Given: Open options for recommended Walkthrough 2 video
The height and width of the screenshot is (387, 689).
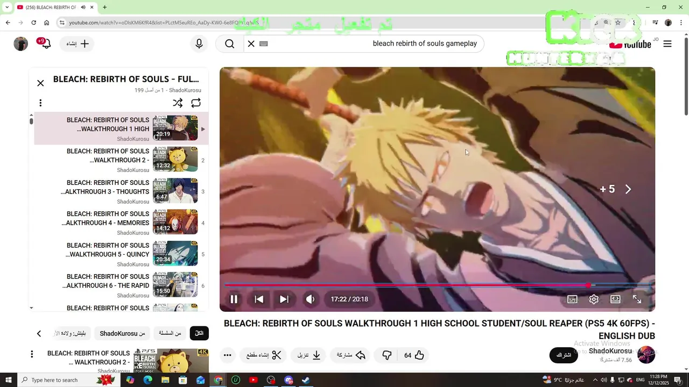Looking at the screenshot, I should pyautogui.click(x=32, y=354).
